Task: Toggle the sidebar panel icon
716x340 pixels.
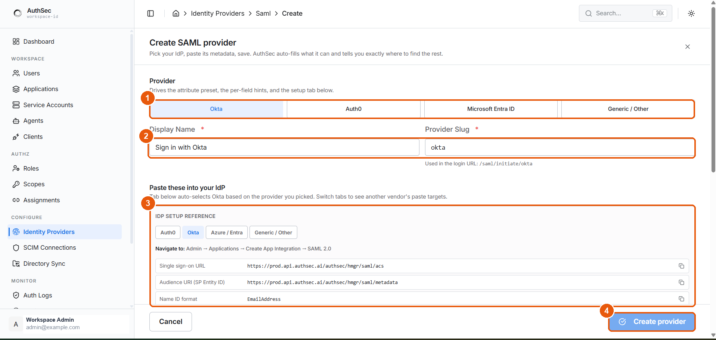Action: coord(151,13)
